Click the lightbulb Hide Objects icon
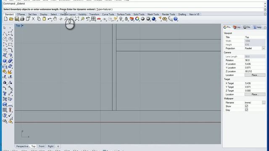This screenshot has height=151, width=269. [x=121, y=19]
